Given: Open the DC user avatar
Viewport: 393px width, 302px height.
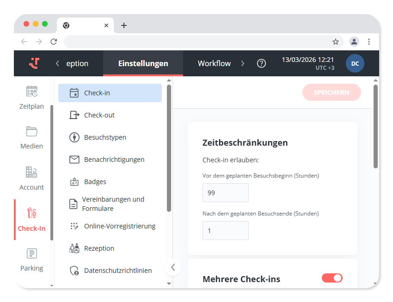Looking at the screenshot, I should click(355, 63).
